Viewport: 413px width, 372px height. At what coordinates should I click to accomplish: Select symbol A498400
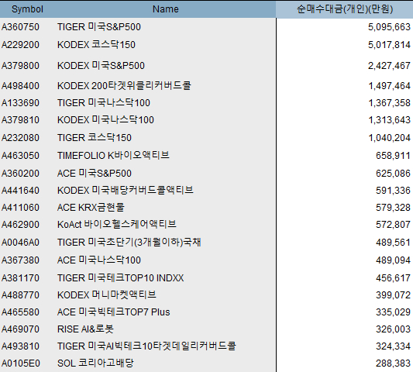click(20, 86)
